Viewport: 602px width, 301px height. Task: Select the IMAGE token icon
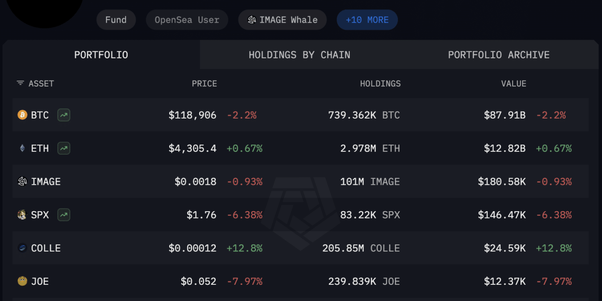coord(22,182)
